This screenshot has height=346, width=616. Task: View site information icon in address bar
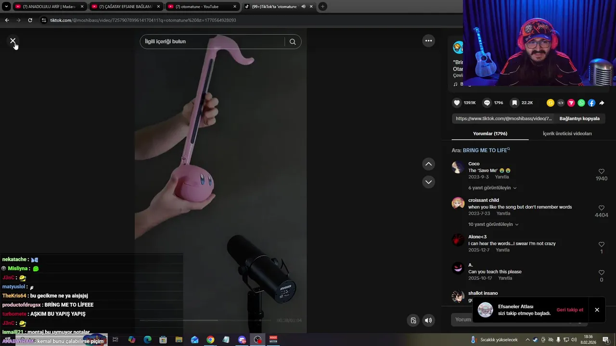(44, 20)
